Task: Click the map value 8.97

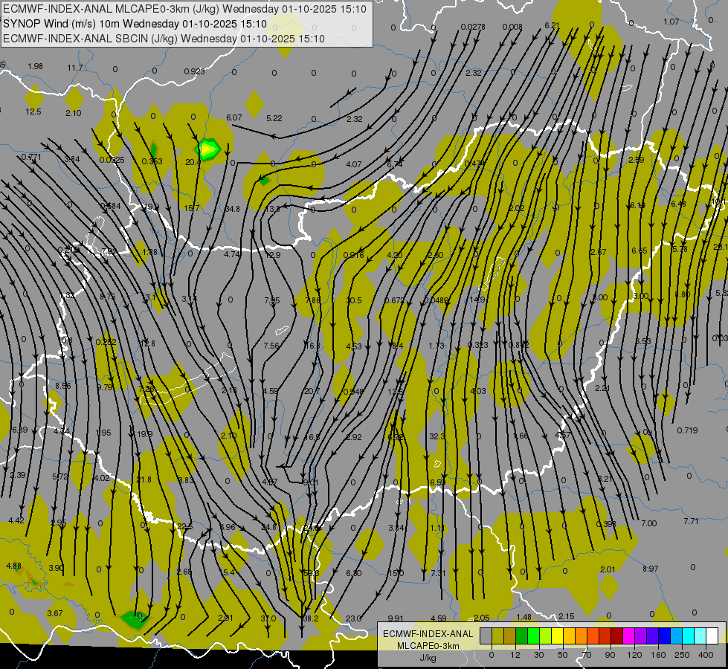Action: click(x=651, y=569)
